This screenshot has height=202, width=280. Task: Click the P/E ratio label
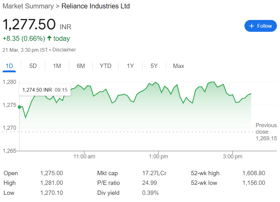tap(109, 183)
